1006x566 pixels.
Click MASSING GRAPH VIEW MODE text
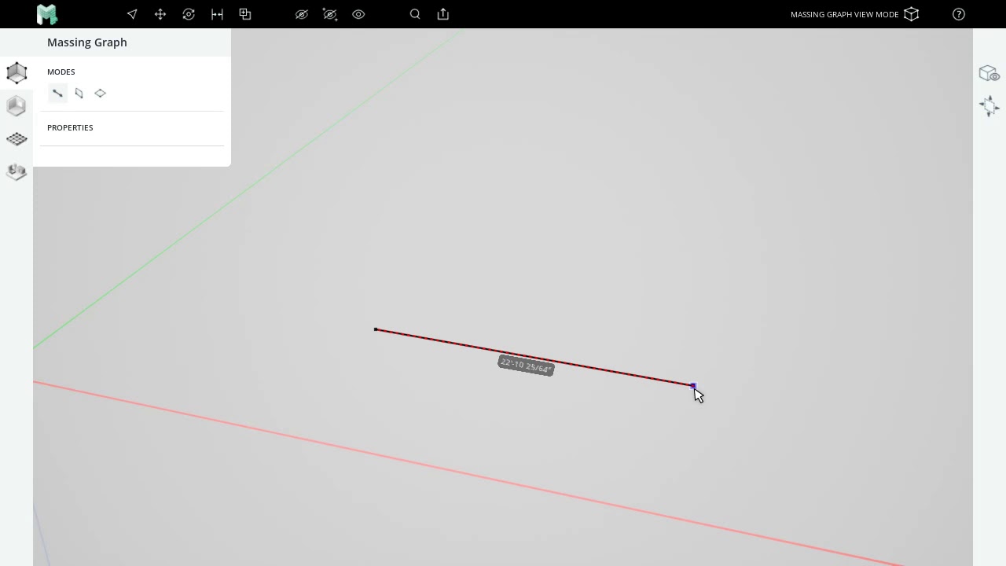pos(844,14)
